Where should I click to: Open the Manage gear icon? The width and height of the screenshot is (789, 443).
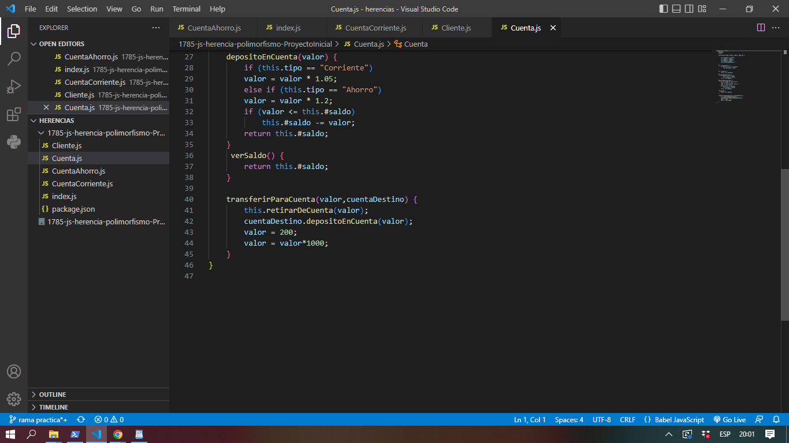(14, 399)
